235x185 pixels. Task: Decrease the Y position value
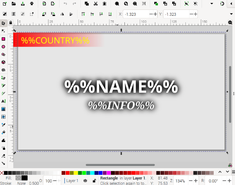[x=191, y=14]
